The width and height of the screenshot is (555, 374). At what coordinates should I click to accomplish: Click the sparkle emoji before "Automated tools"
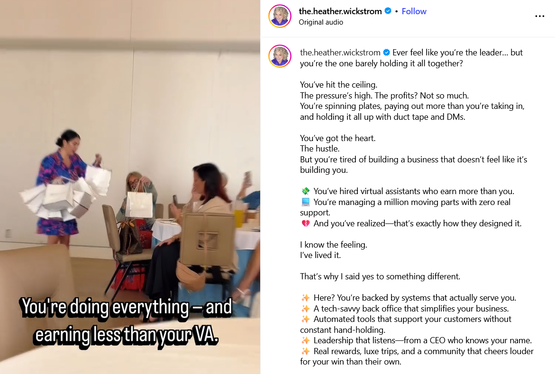pyautogui.click(x=305, y=319)
